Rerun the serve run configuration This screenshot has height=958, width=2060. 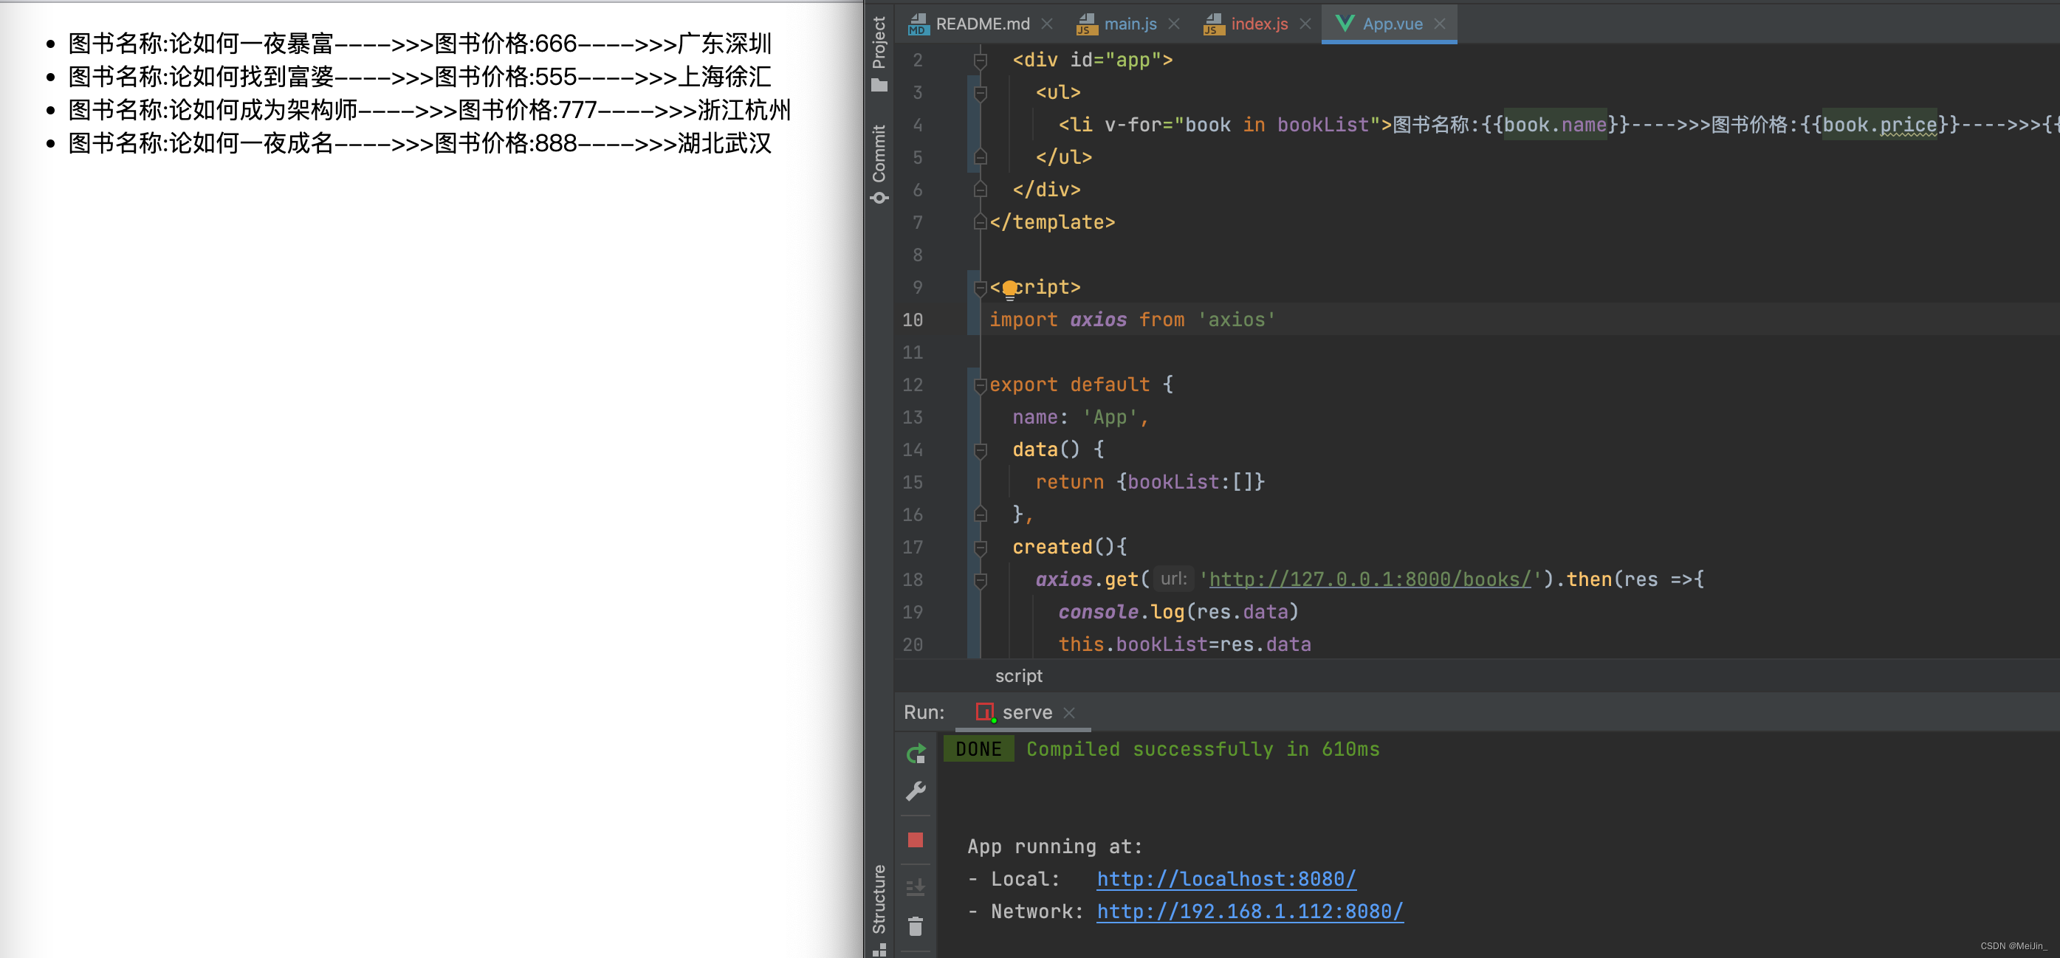point(916,754)
